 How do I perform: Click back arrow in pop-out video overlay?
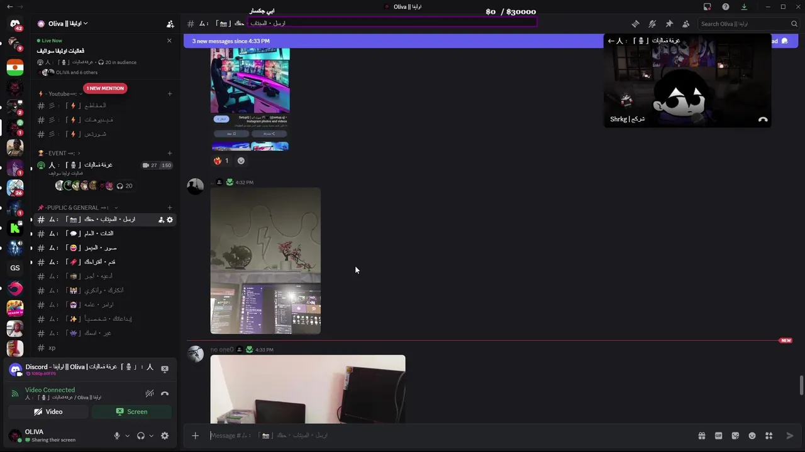611,41
